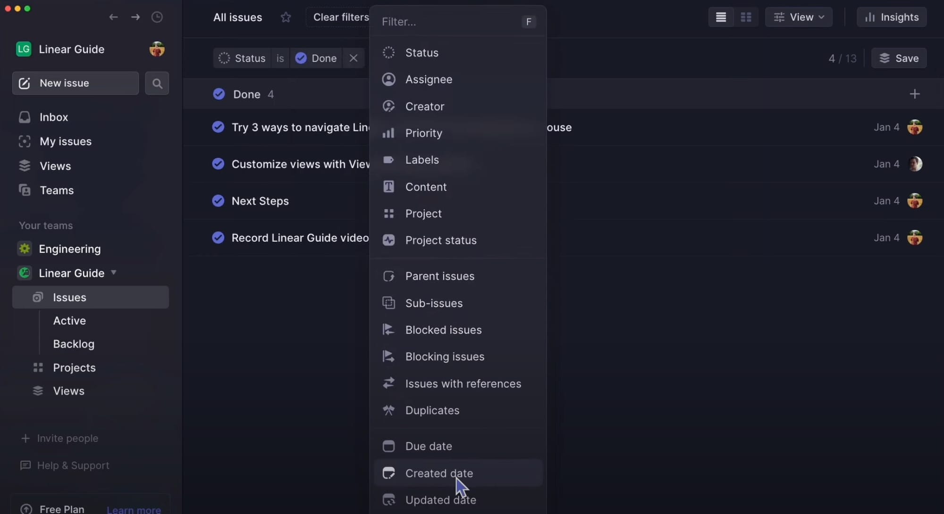Choose Priority filter option
Viewport: 944px width, 514px height.
pos(458,133)
